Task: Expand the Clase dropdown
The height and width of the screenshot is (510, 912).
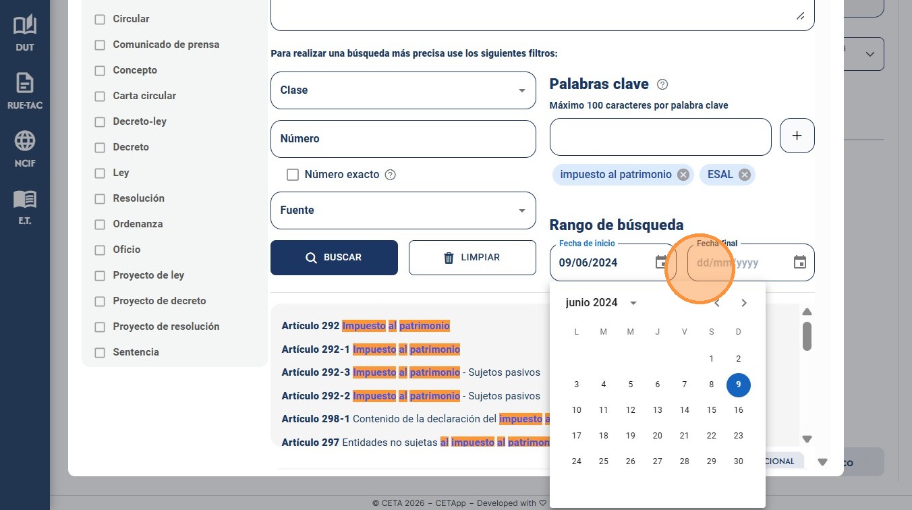Action: [x=403, y=90]
